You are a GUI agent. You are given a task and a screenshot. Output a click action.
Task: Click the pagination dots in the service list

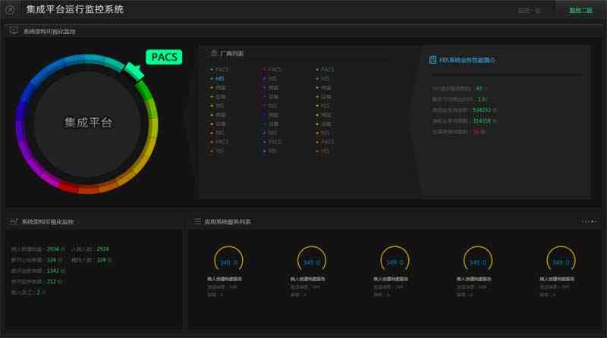click(x=589, y=221)
